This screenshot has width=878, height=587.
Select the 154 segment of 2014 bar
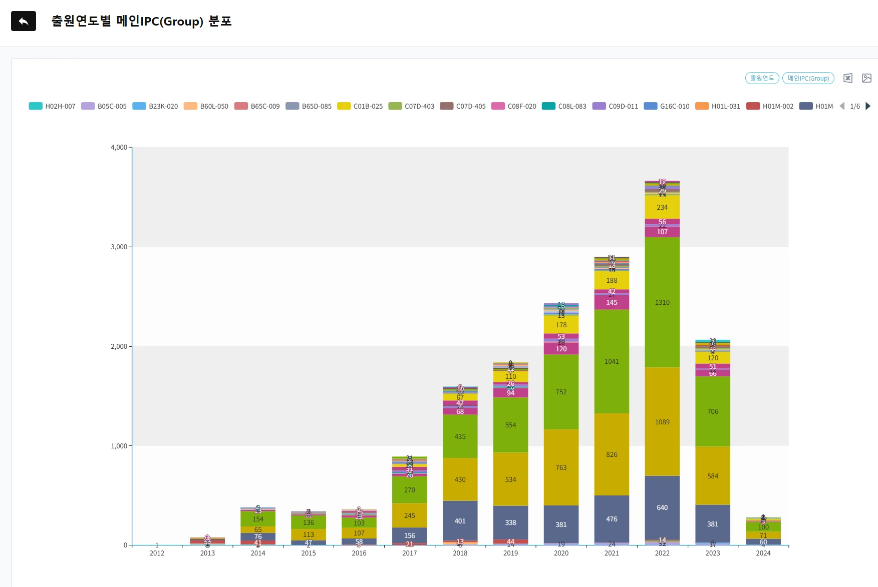pyautogui.click(x=258, y=519)
